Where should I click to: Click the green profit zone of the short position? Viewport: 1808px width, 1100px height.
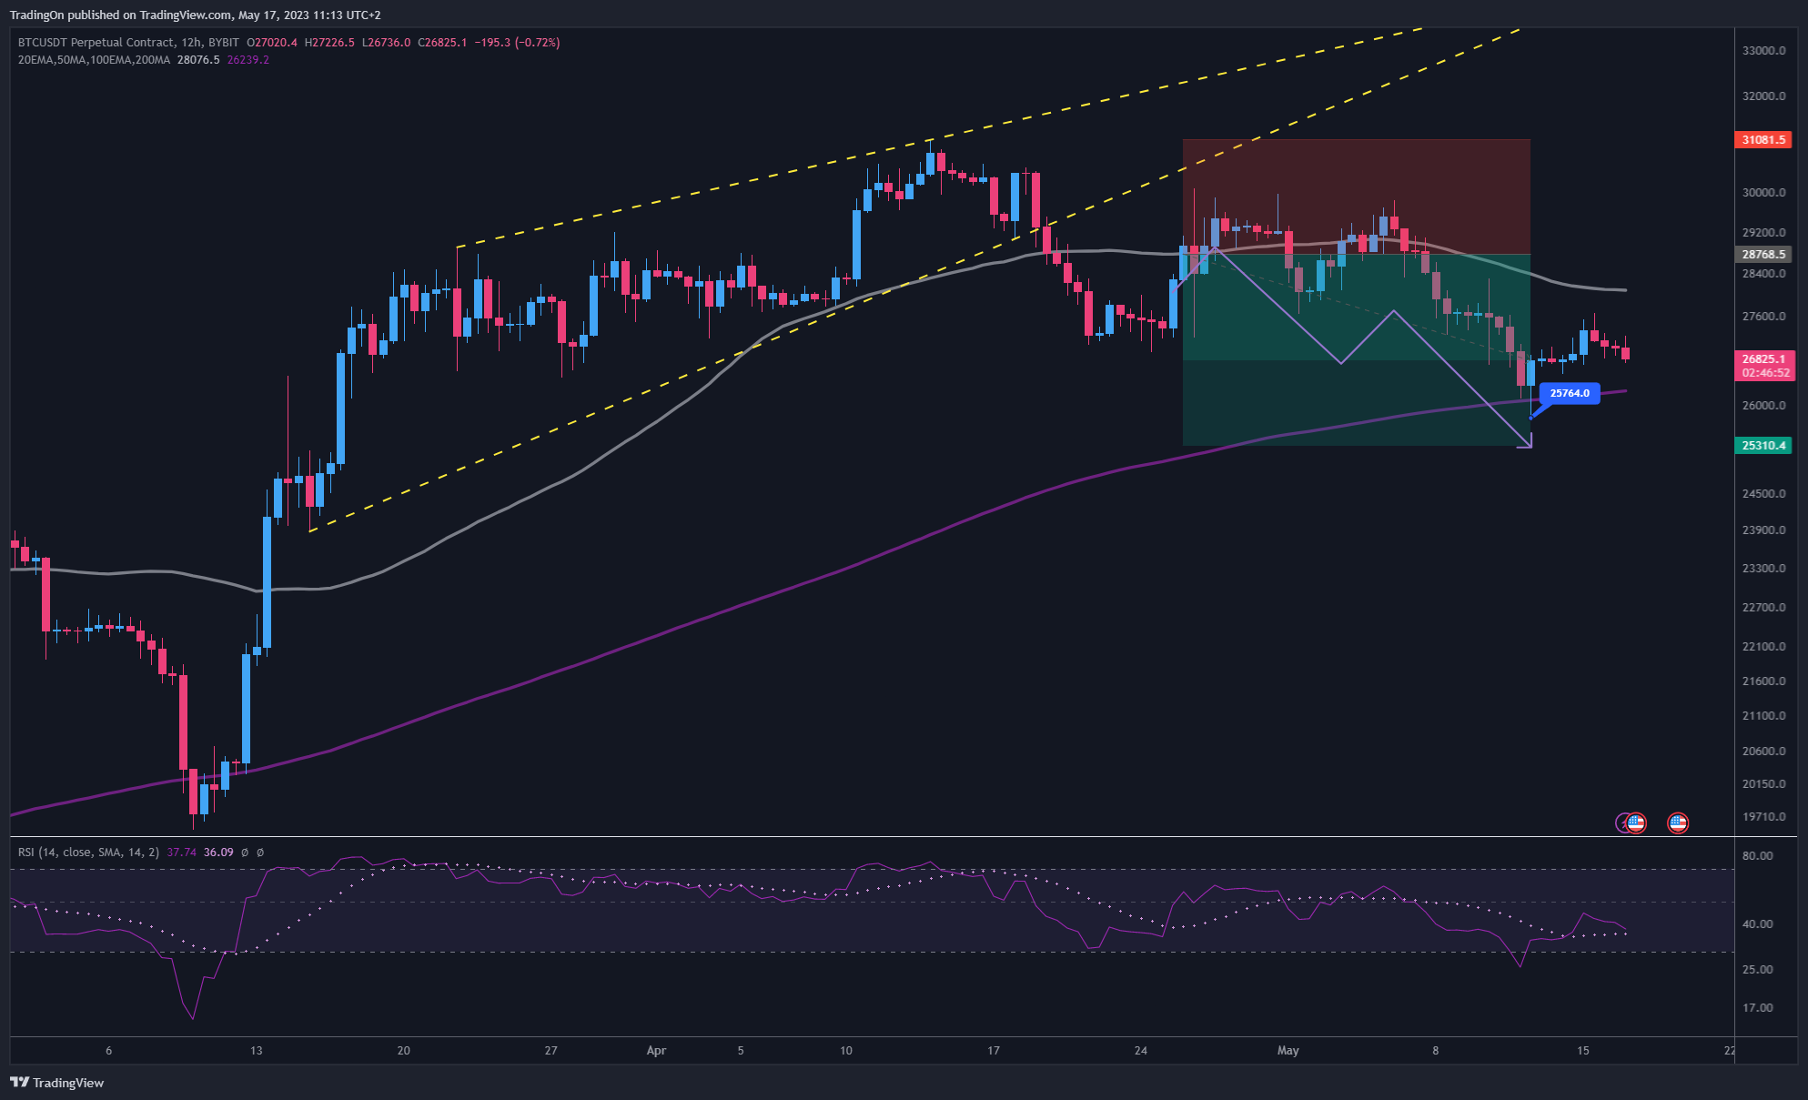click(1356, 350)
